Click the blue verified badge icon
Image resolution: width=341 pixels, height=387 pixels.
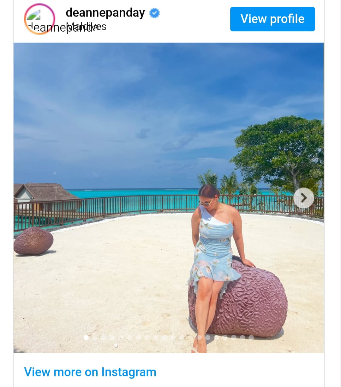coord(154,13)
